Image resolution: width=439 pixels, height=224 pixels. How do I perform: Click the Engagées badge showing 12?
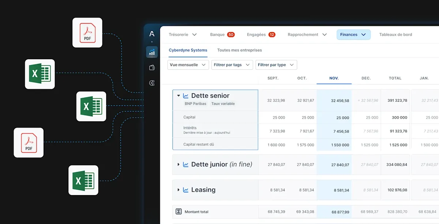[x=272, y=35]
